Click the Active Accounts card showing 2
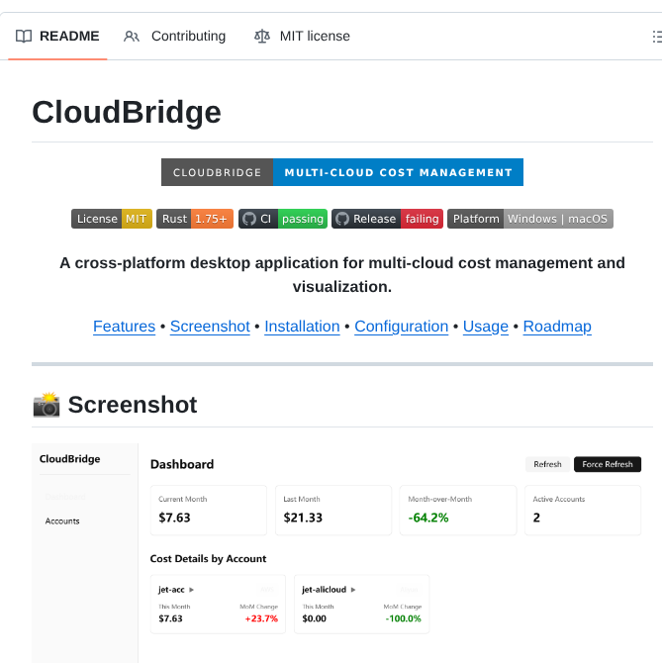 tap(583, 511)
